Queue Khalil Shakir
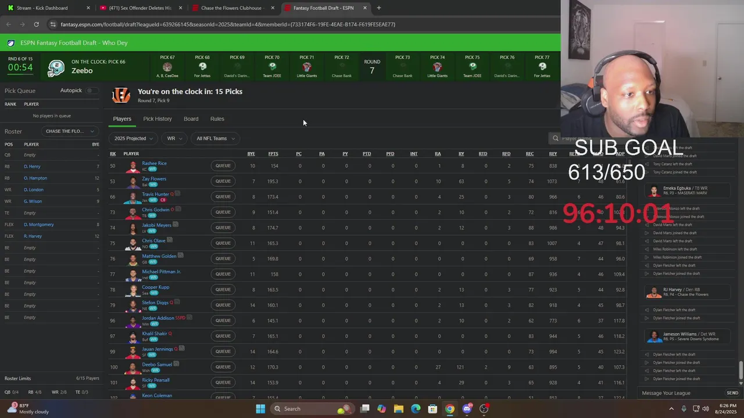This screenshot has width=744, height=418. tap(223, 336)
